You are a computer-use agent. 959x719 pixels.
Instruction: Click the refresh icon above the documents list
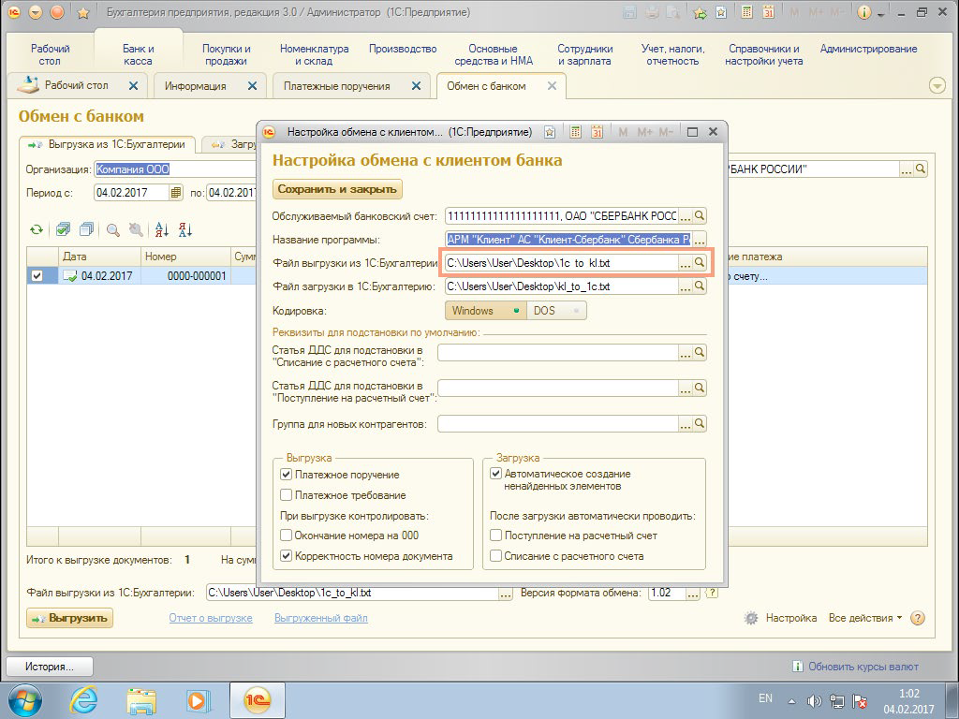click(x=37, y=229)
